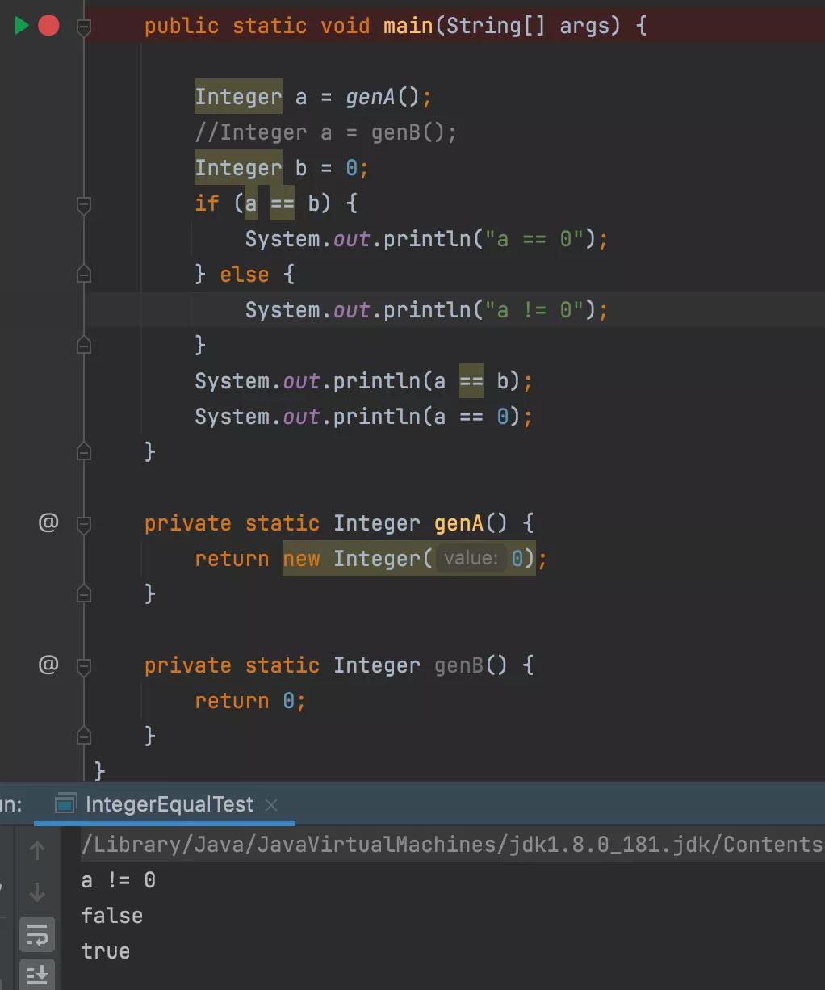Screen dimensions: 825x990
Task: Click the window icon on IntegerEqualTest tab
Action: click(x=65, y=804)
